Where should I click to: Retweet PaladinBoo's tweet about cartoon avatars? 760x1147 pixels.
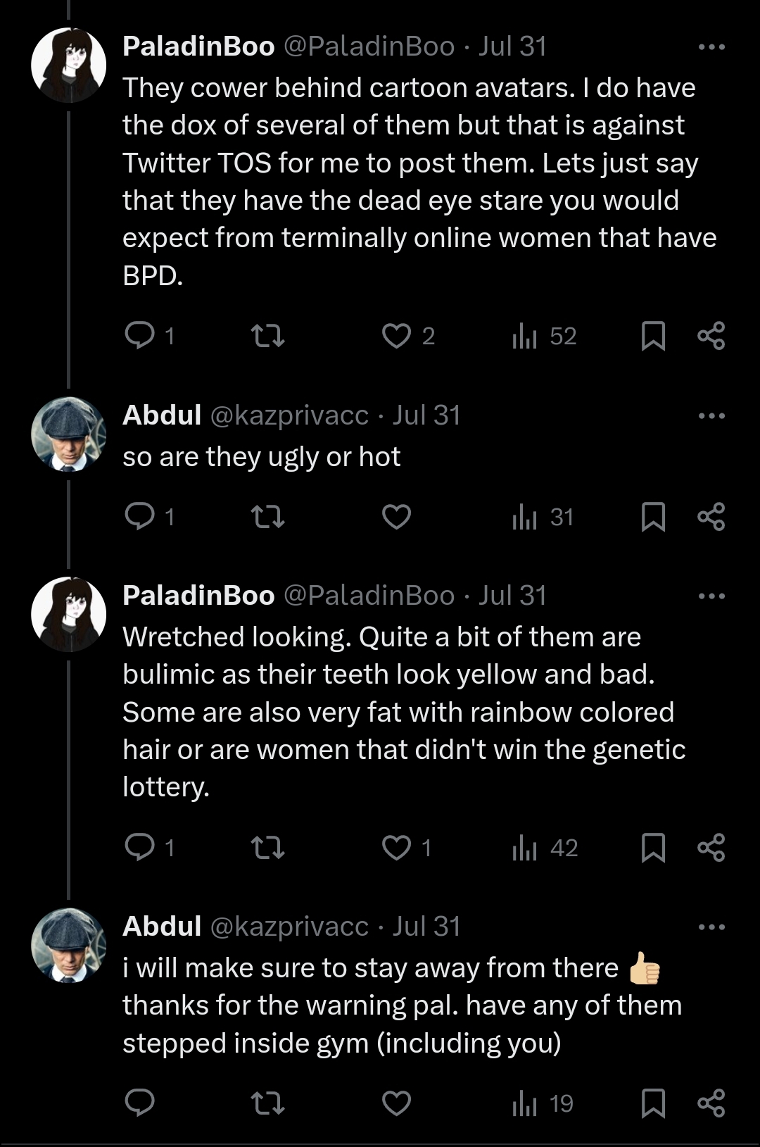pos(268,336)
